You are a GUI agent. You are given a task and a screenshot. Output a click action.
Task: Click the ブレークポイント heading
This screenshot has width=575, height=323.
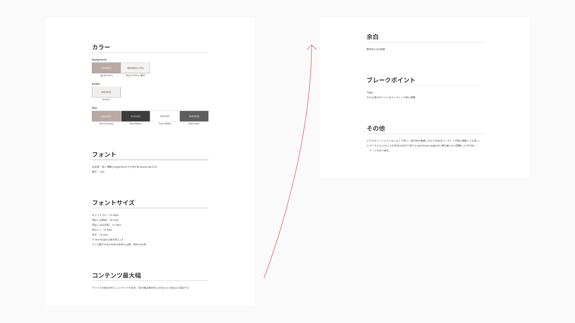click(391, 80)
